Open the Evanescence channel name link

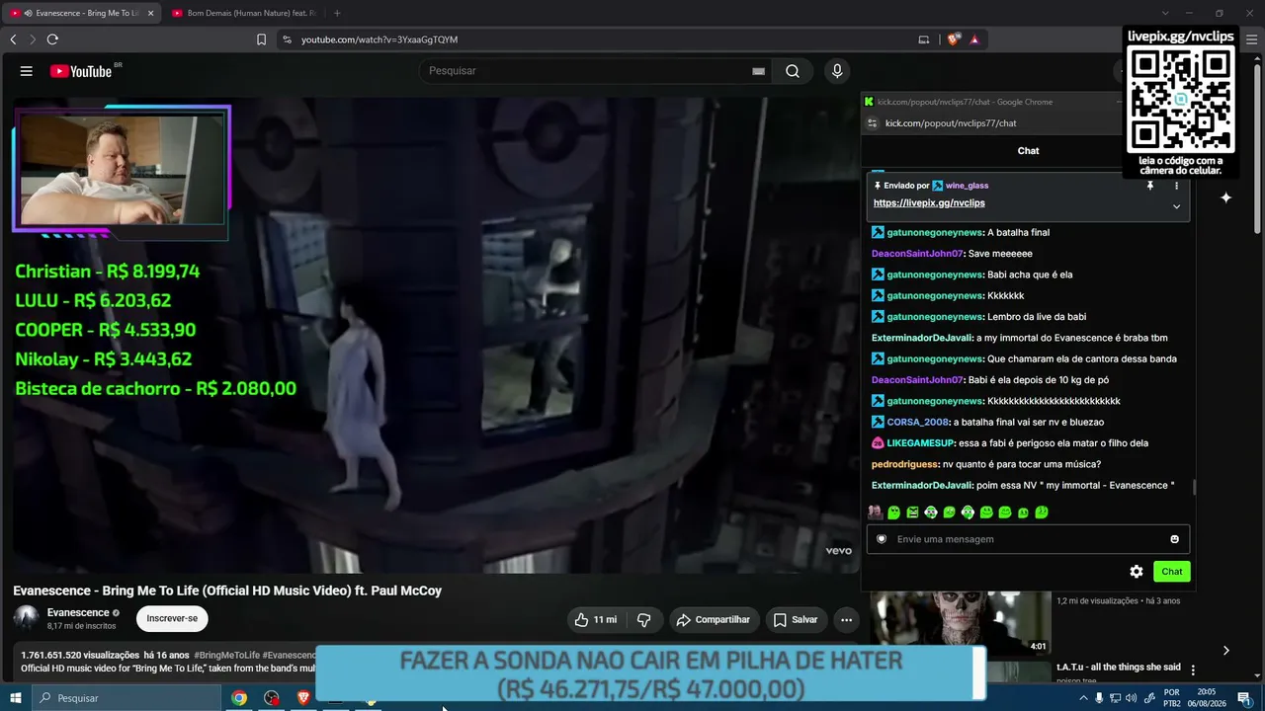[x=78, y=613]
